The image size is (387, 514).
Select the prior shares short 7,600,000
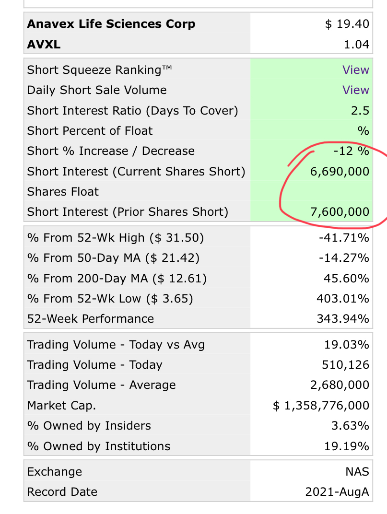(x=340, y=212)
